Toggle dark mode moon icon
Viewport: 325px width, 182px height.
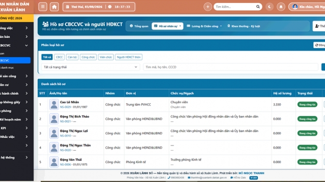coord(269,7)
